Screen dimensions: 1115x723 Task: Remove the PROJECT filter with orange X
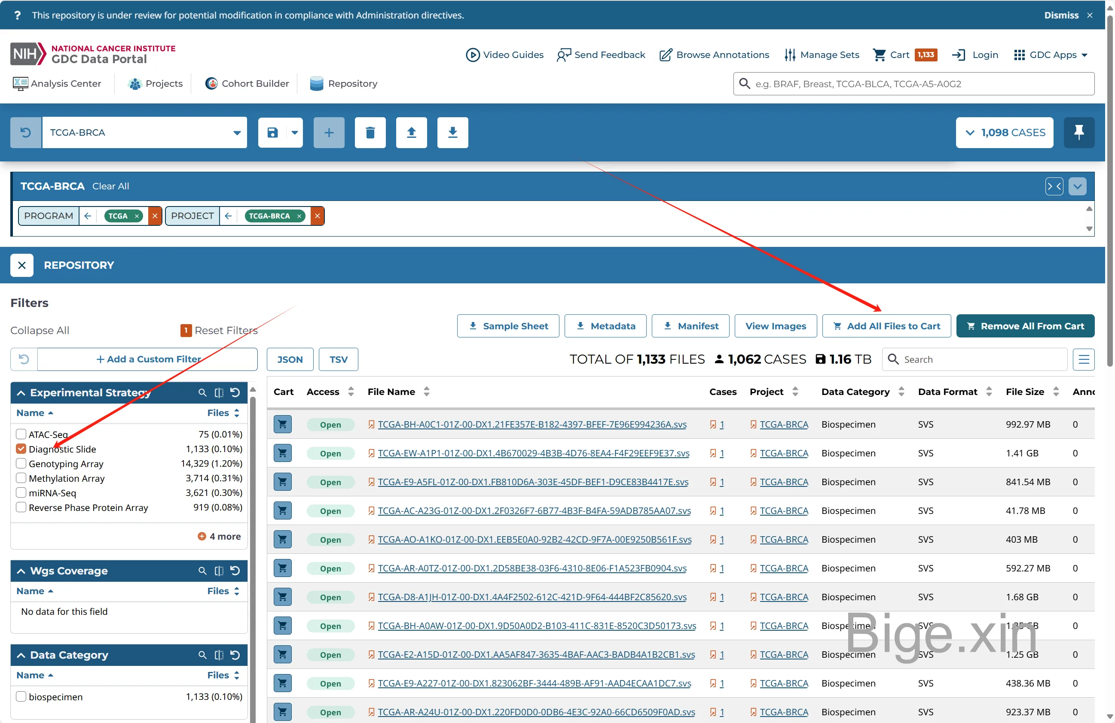click(317, 216)
